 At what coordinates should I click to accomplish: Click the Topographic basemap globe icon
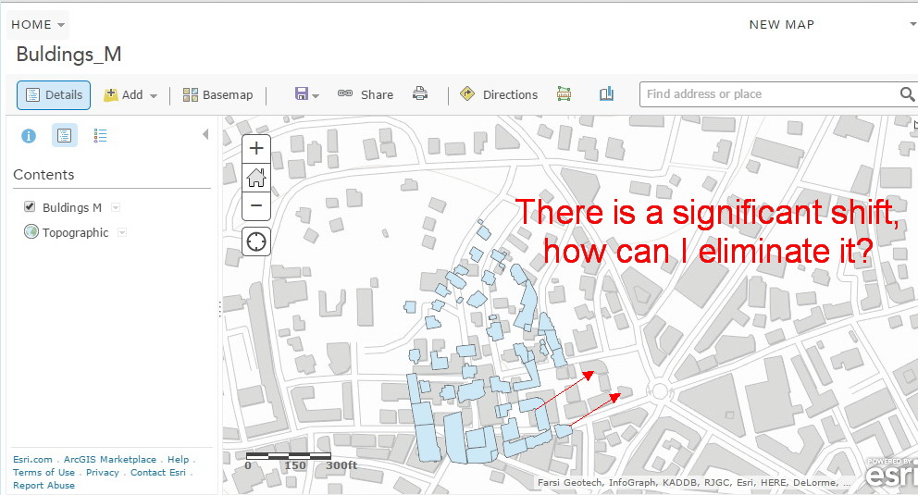click(31, 231)
